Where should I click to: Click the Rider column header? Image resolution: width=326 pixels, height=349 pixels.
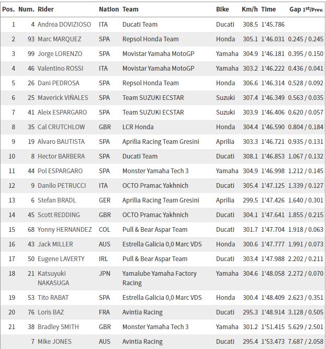click(x=46, y=9)
